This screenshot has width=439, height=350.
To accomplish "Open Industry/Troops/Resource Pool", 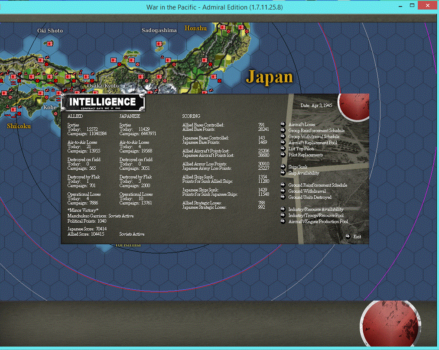I will click(316, 215).
